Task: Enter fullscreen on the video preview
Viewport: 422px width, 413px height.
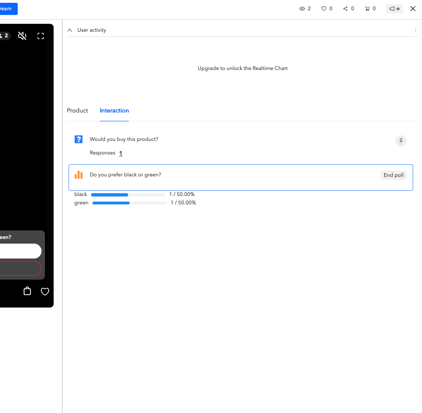Action: [41, 35]
